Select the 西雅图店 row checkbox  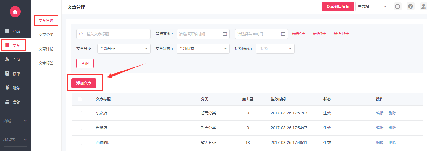80,143
